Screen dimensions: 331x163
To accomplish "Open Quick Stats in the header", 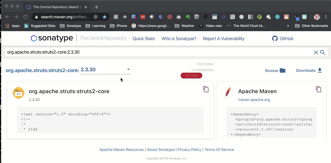I will (x=144, y=39).
